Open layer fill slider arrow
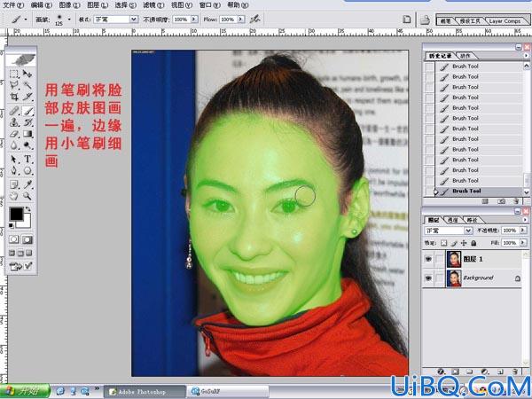The height and width of the screenshot is (399, 532). (523, 243)
